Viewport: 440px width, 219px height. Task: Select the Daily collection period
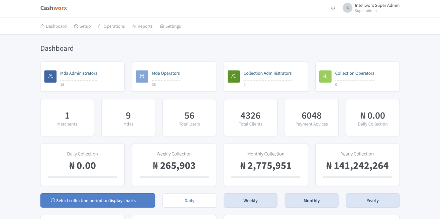click(x=189, y=200)
